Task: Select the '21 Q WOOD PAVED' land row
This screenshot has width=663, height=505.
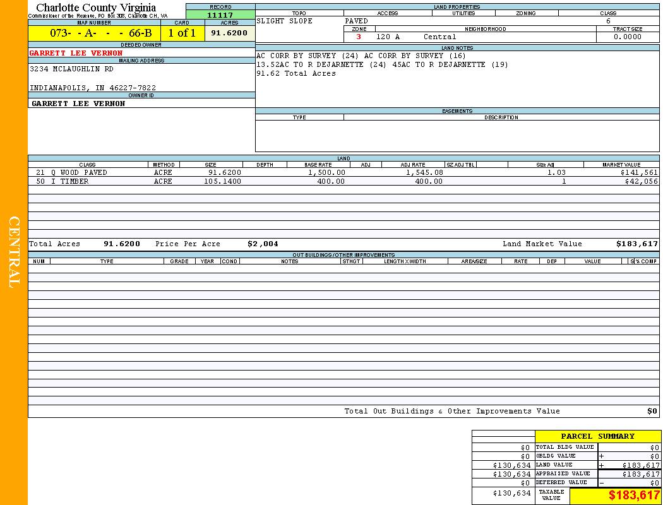Action: click(x=71, y=172)
